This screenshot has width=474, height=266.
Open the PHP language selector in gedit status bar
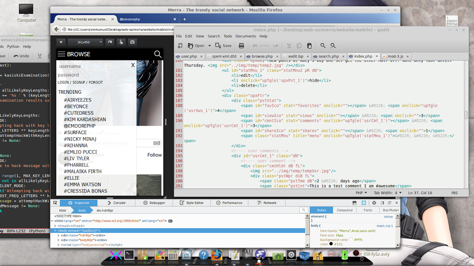[361, 193]
